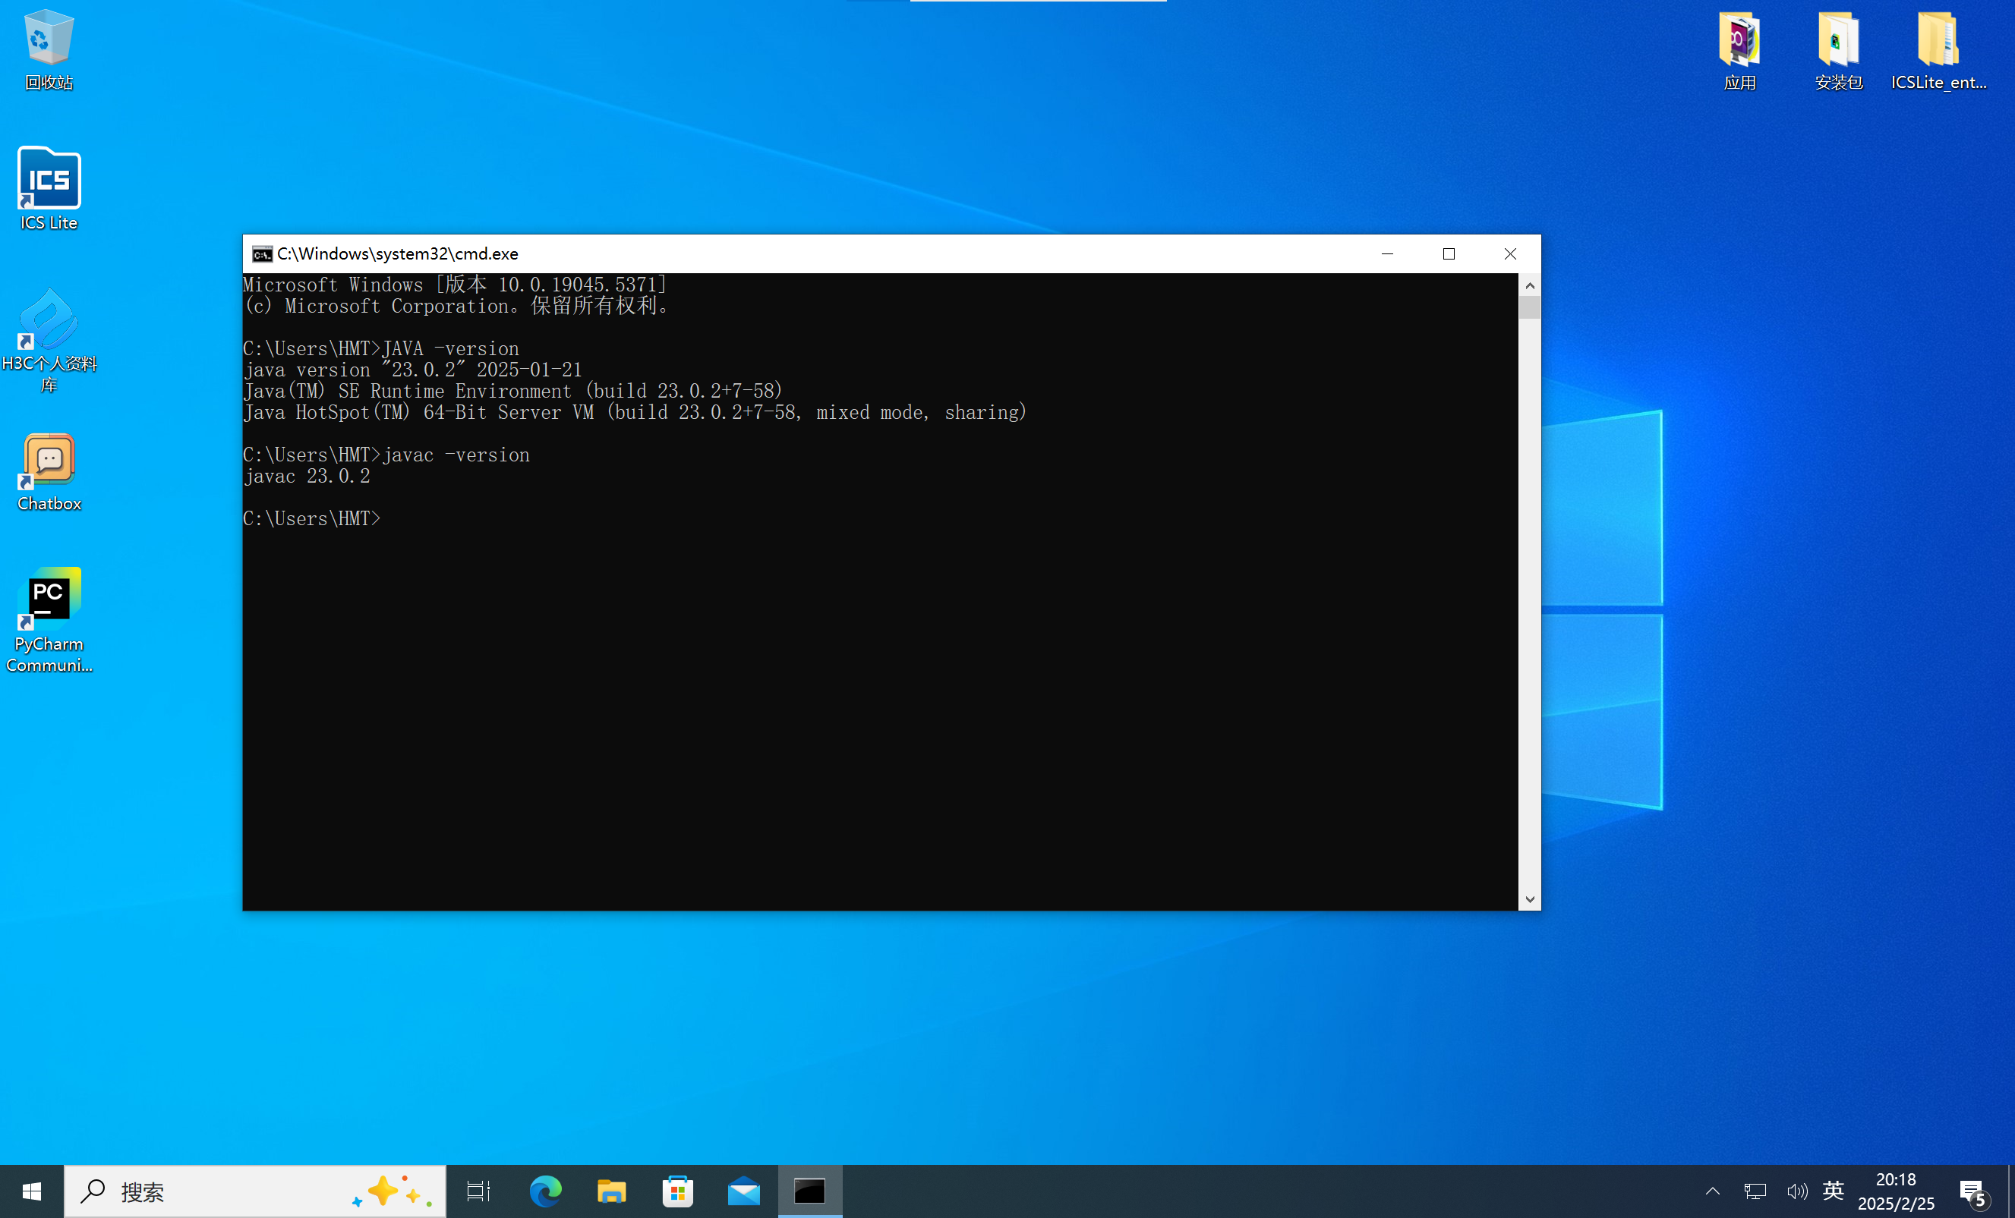Toggle the 英 input language indicator

[1833, 1191]
